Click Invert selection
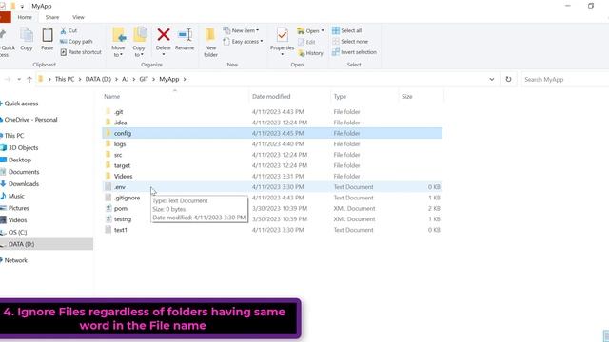This screenshot has height=342, width=609. [x=354, y=52]
